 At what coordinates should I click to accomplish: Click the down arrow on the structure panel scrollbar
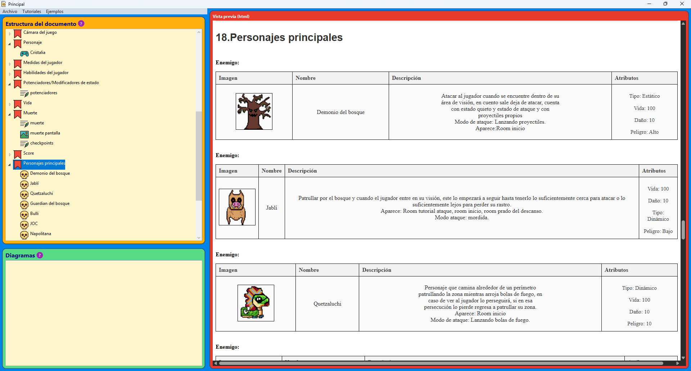[x=199, y=238]
